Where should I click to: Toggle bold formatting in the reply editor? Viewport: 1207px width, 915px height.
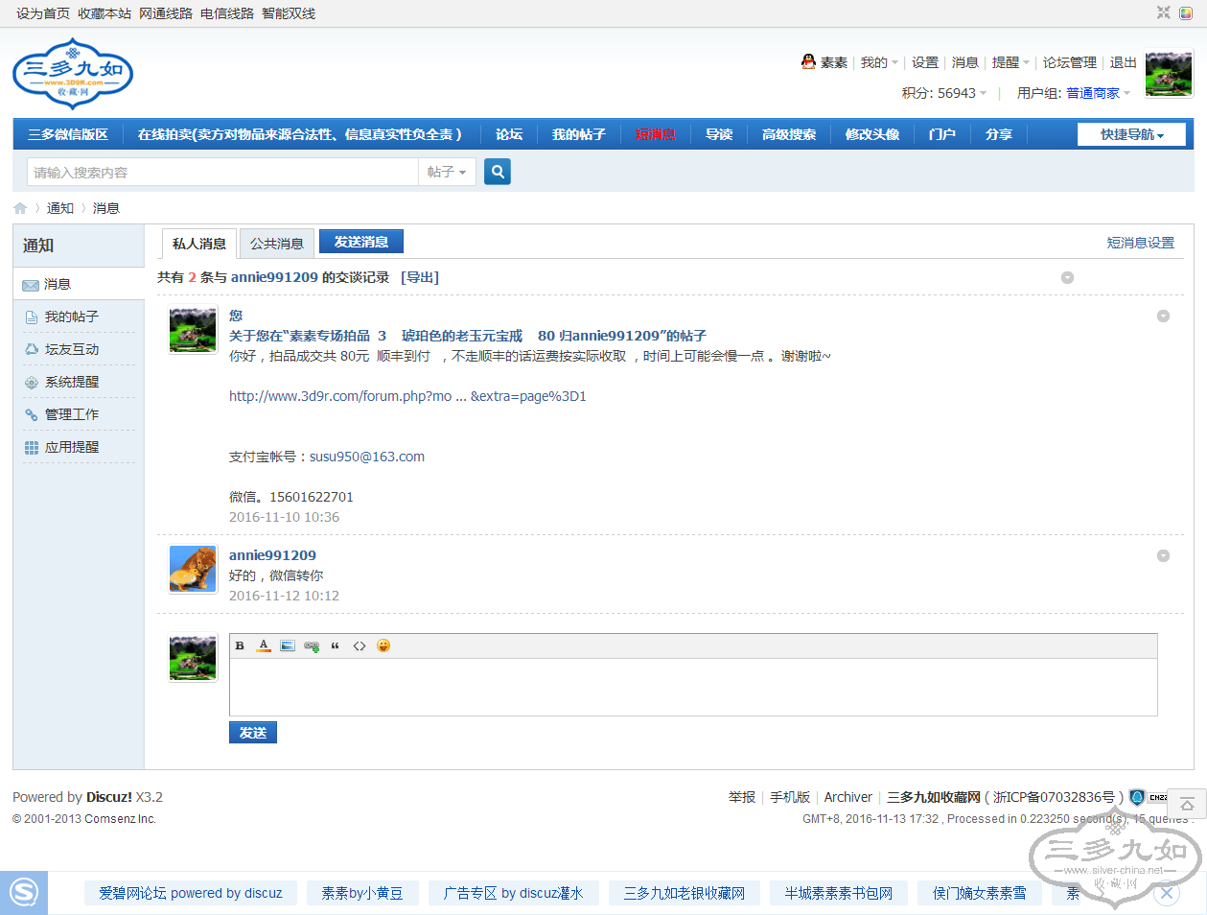pos(240,645)
